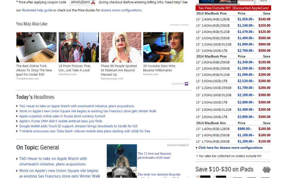Click the snorkeler photobomb ad thumbnail

122,155
